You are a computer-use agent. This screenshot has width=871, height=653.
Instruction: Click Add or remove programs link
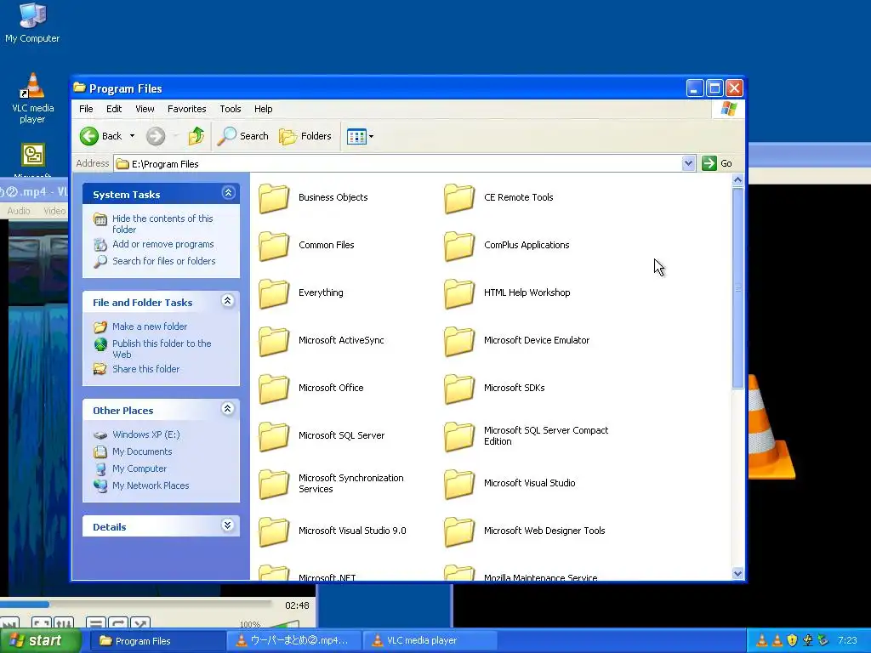(162, 244)
